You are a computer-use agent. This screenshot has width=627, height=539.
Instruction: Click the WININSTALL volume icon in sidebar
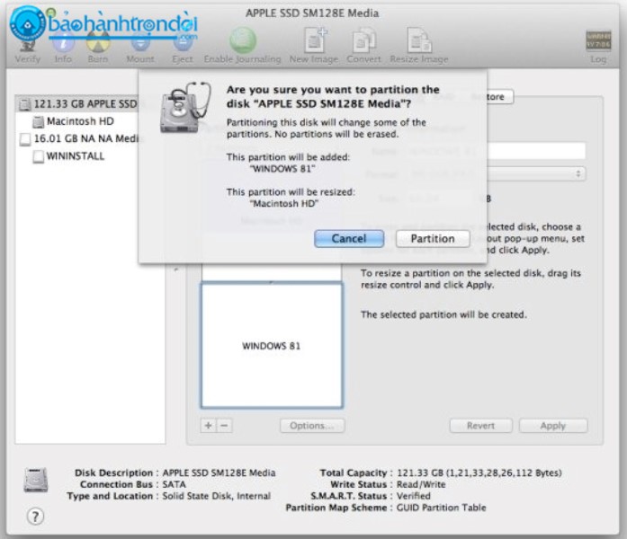click(x=39, y=156)
